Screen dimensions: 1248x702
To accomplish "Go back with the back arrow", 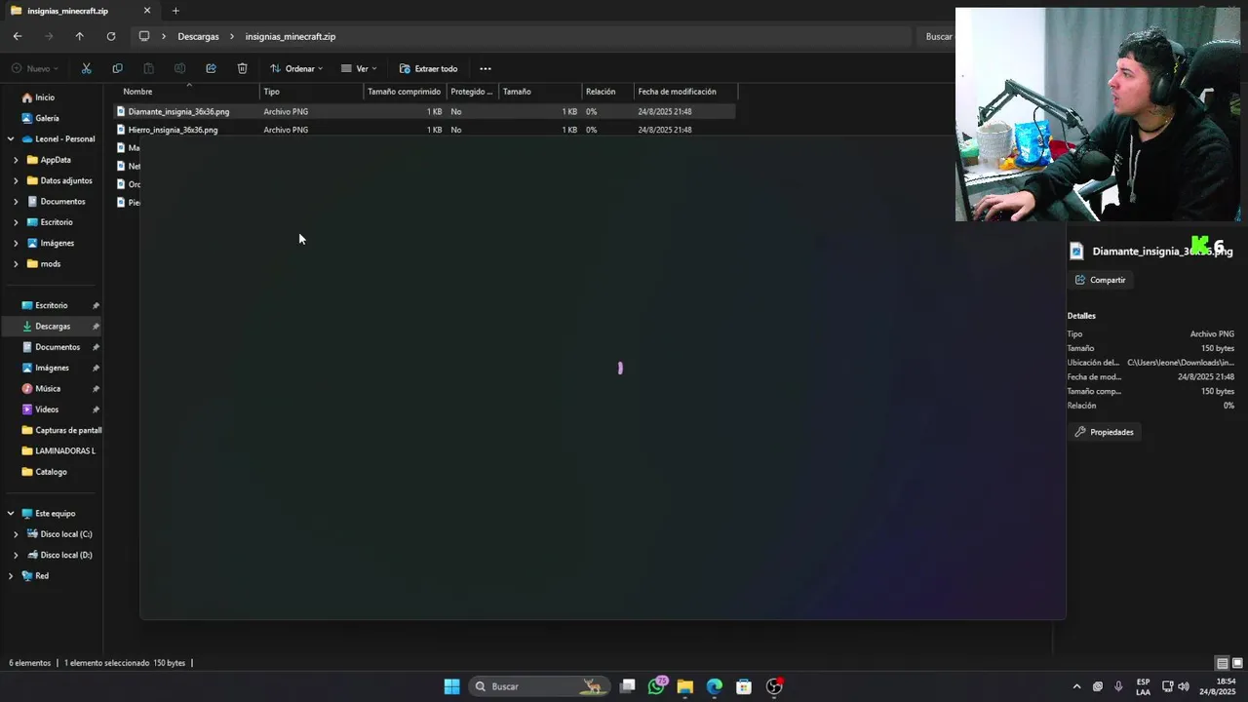I will [x=18, y=36].
